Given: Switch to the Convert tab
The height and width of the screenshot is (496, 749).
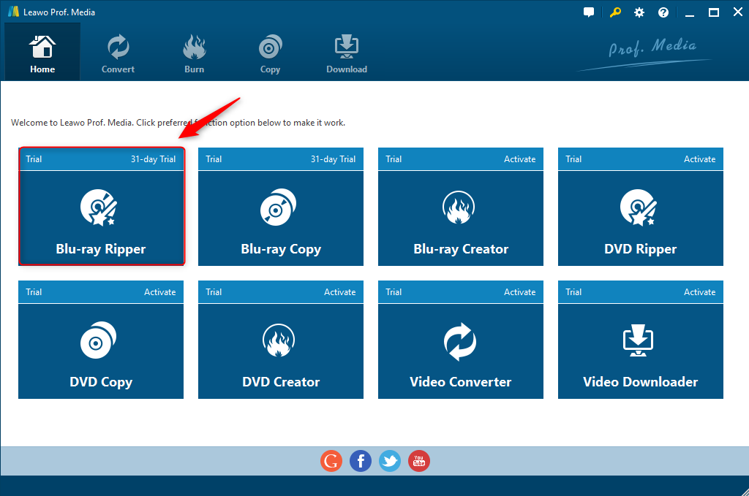Looking at the screenshot, I should [118, 53].
